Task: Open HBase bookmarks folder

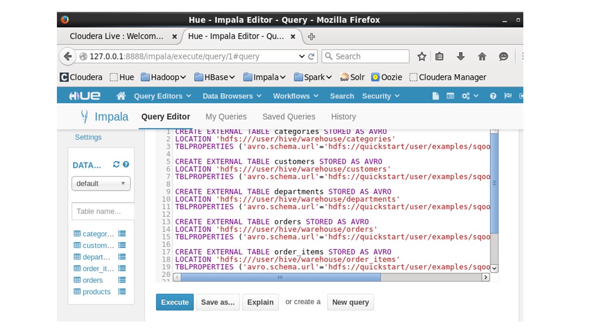Action: [215, 77]
